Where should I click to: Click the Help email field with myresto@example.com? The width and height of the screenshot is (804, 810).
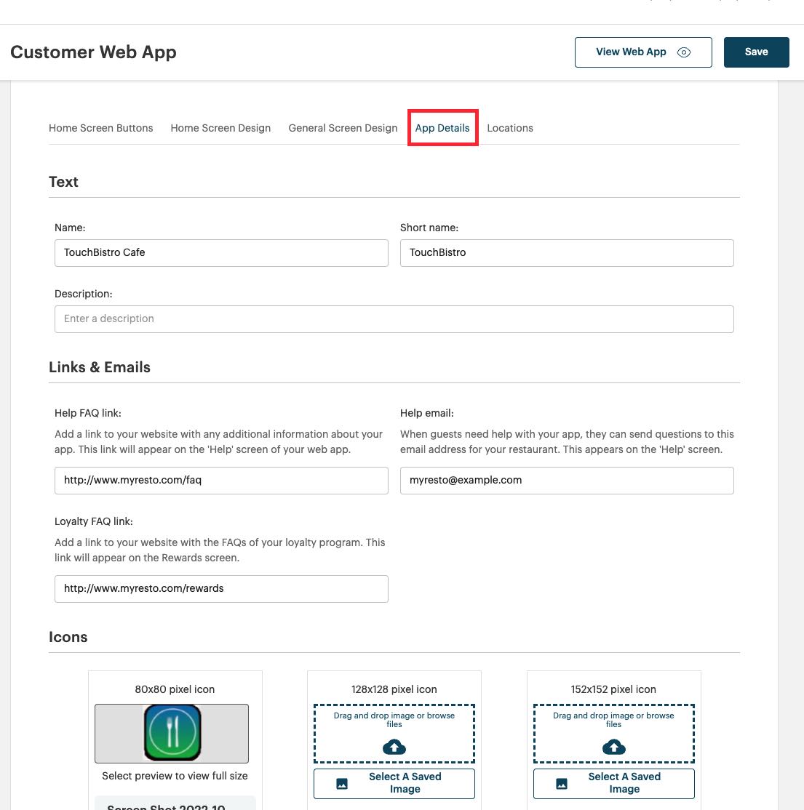pos(567,480)
